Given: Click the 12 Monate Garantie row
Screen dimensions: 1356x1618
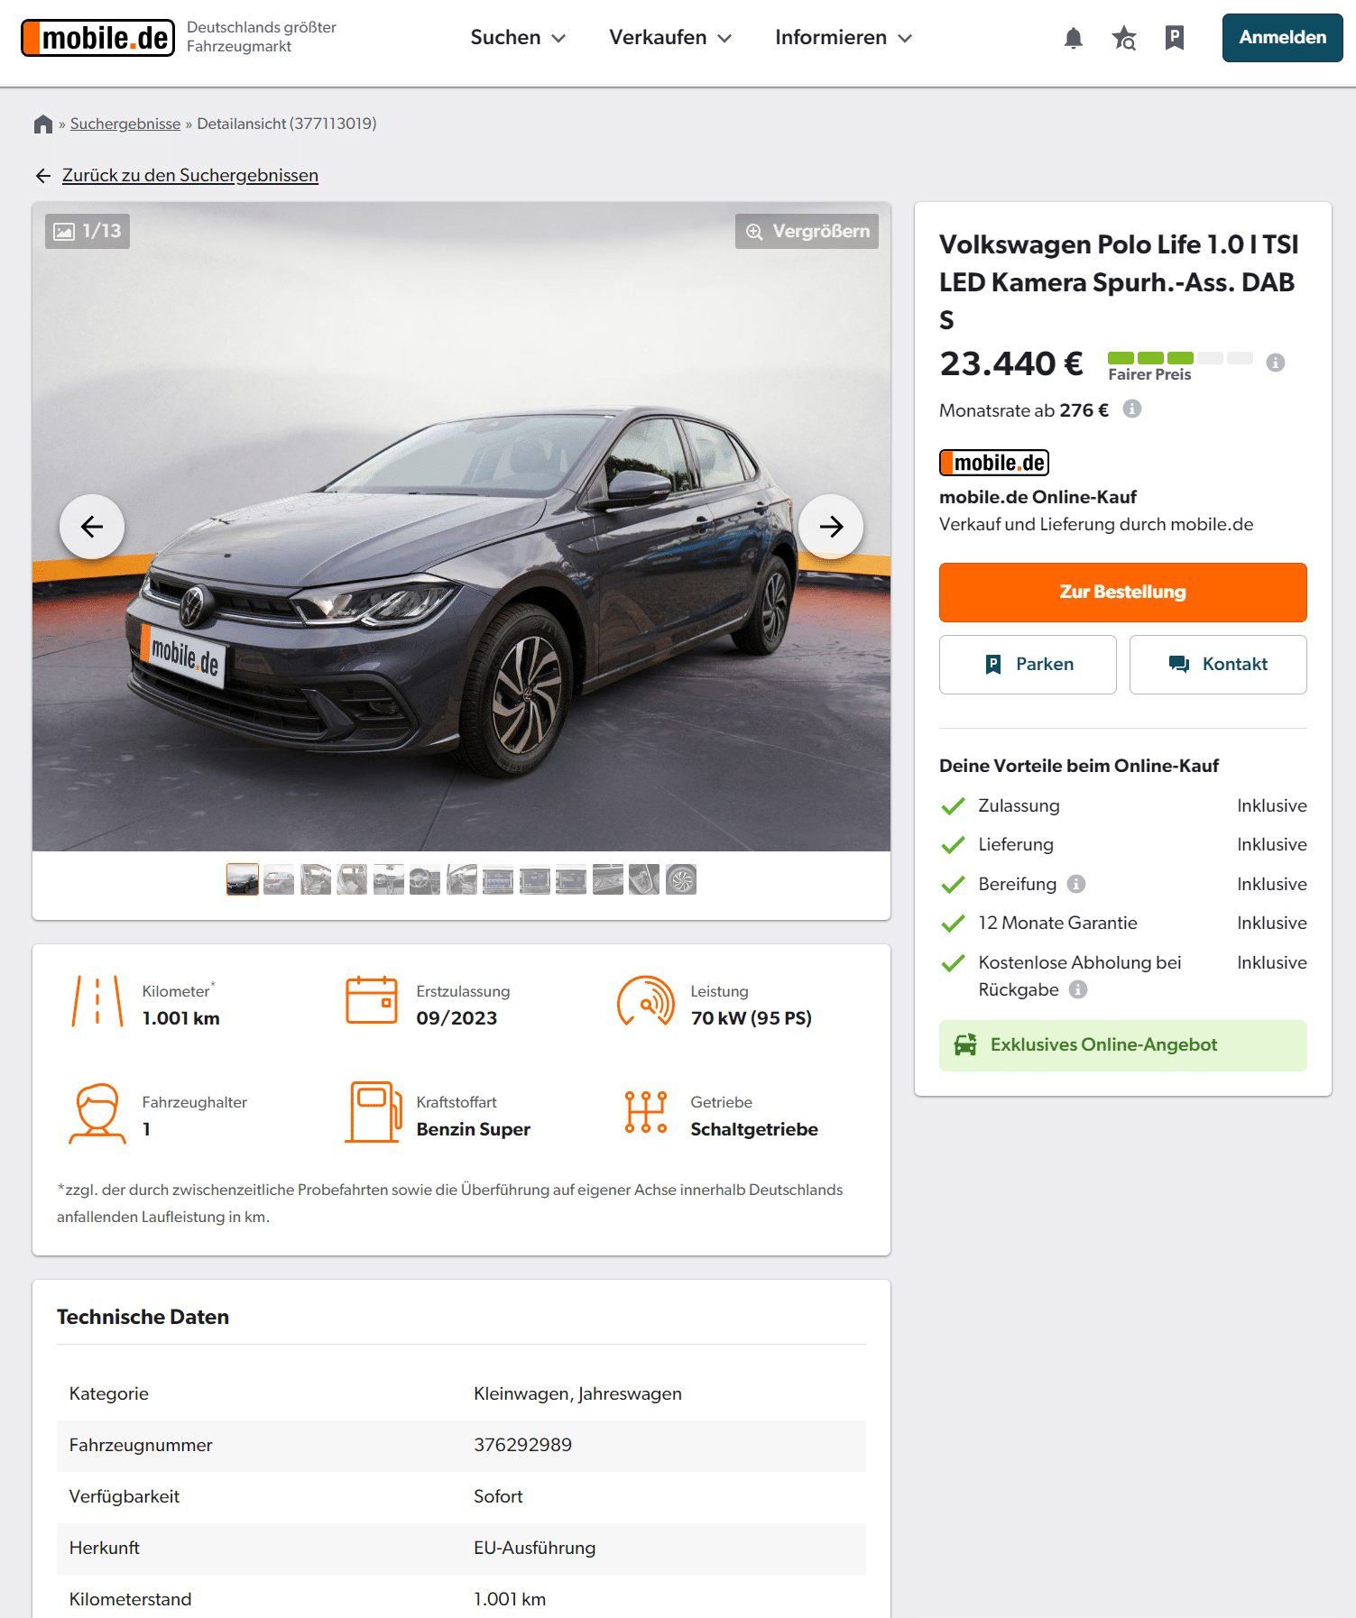Looking at the screenshot, I should point(1122,923).
